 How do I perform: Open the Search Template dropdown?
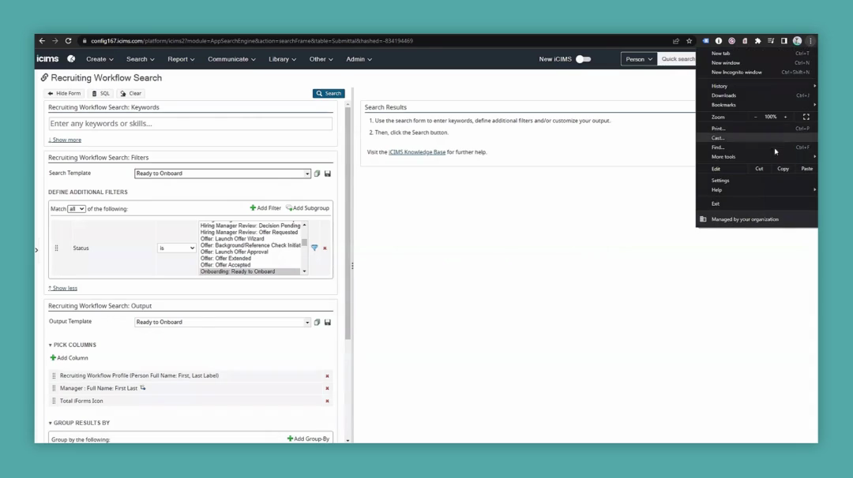pyautogui.click(x=223, y=174)
